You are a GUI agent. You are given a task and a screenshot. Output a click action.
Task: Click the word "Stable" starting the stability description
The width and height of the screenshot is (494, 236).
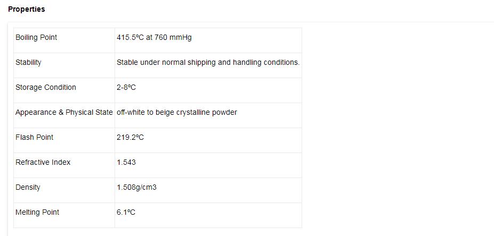pos(127,62)
